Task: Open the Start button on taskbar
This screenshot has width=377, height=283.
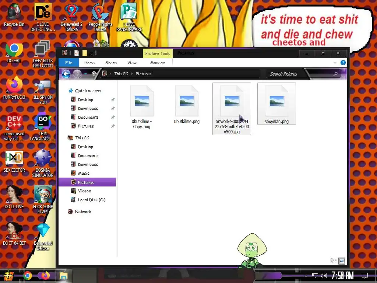Action: coord(8,276)
